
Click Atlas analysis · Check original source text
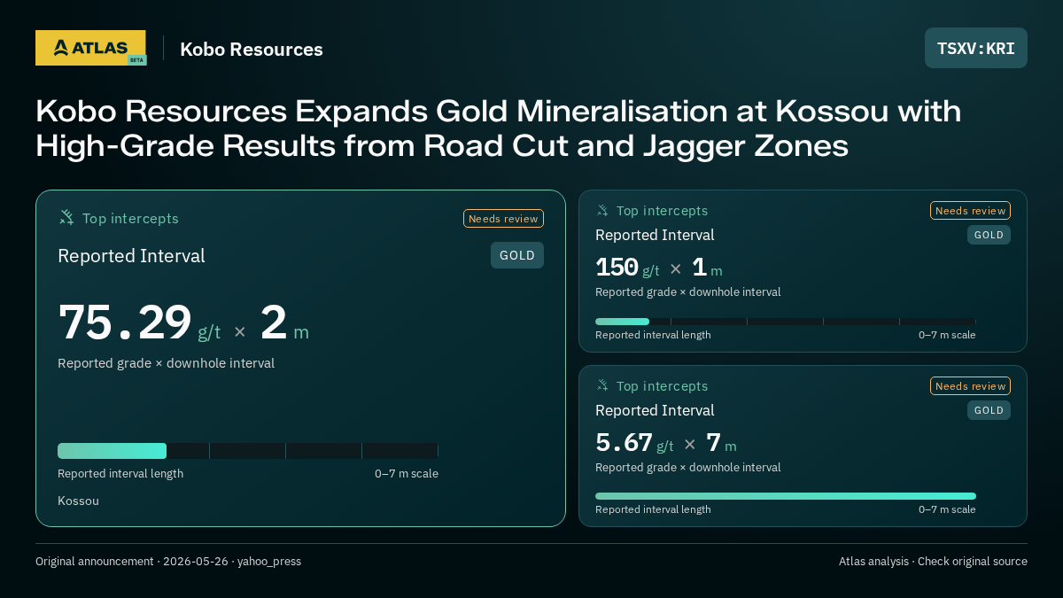point(933,562)
